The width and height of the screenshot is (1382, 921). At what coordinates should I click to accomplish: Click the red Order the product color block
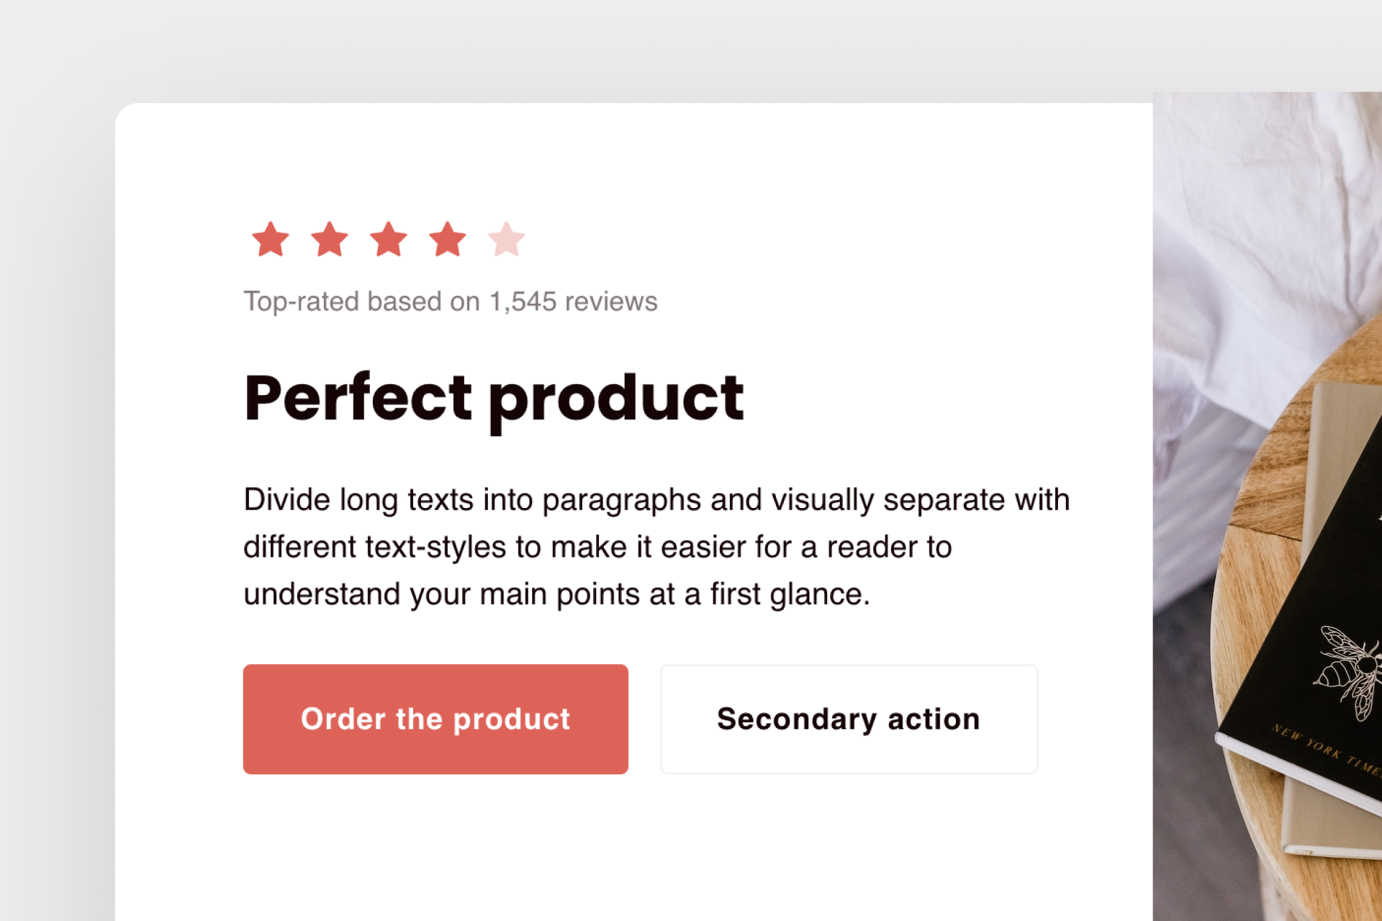point(435,719)
